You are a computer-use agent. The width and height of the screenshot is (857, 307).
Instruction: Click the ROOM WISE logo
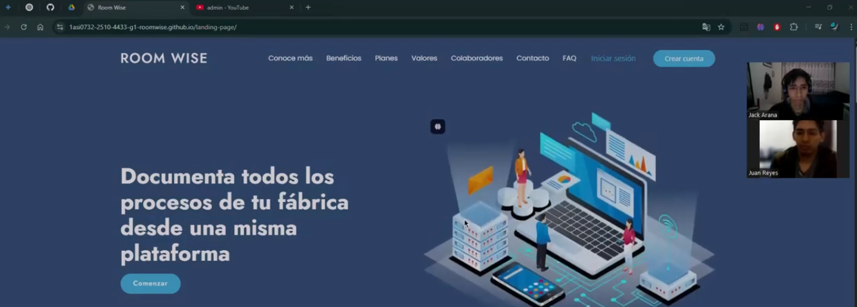coord(164,58)
